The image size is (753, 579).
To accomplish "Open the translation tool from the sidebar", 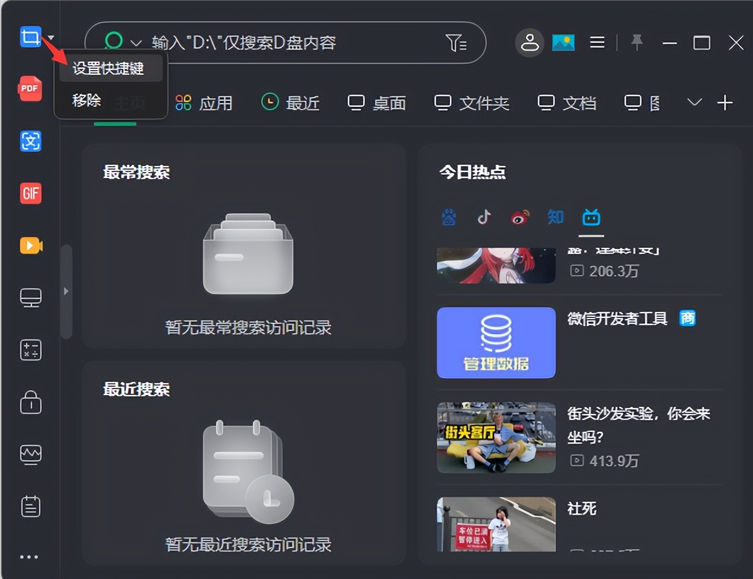I will pyautogui.click(x=30, y=141).
